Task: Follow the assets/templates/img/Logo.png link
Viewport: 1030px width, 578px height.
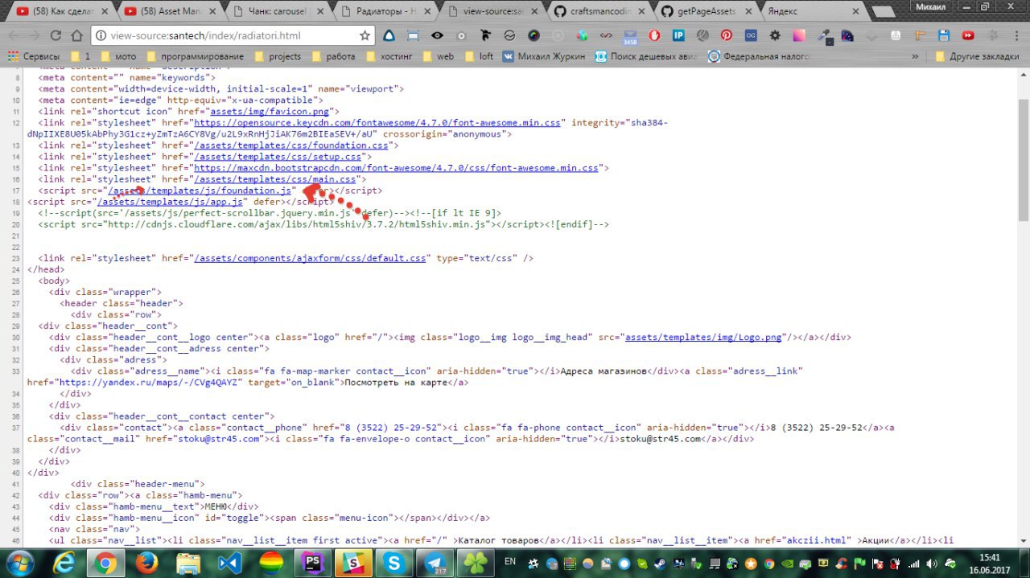Action: (x=703, y=337)
